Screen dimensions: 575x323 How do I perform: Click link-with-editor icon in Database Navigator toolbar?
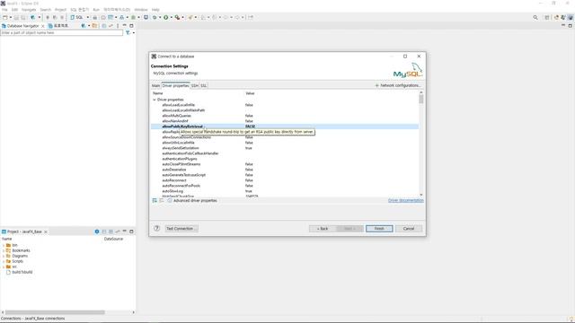point(111,26)
